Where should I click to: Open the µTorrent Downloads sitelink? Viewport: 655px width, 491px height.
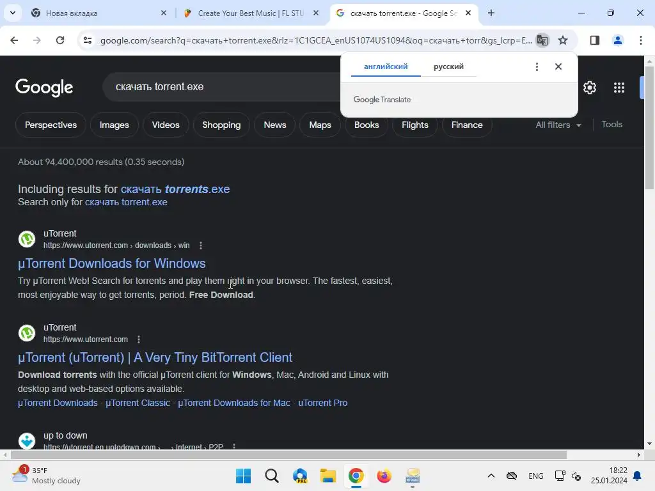point(58,403)
